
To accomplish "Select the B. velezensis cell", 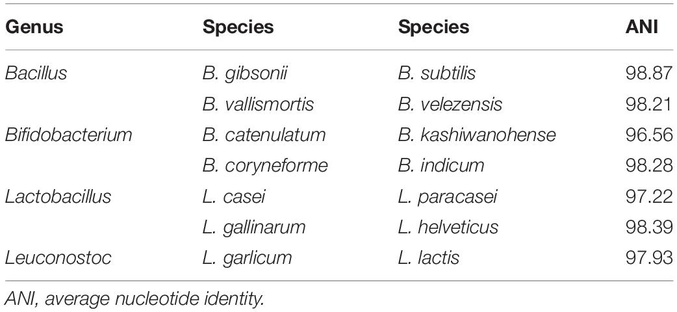I will pos(450,104).
